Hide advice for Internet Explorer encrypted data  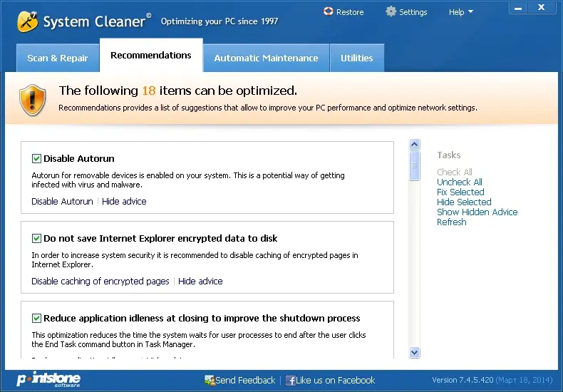(x=200, y=281)
